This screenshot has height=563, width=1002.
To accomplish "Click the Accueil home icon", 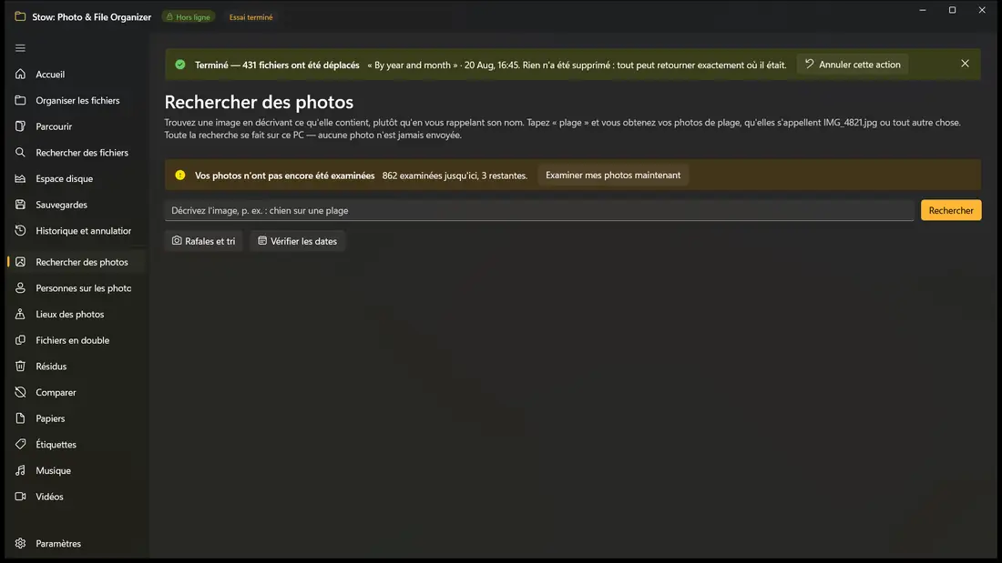I will coord(20,74).
